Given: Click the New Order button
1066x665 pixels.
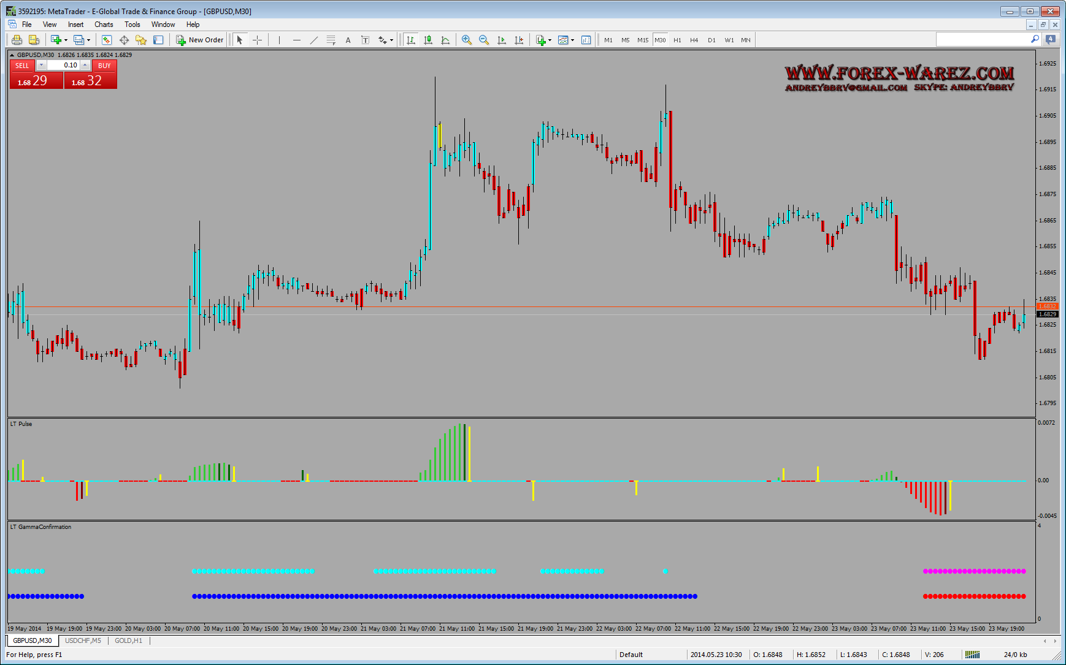Looking at the screenshot, I should point(200,40).
